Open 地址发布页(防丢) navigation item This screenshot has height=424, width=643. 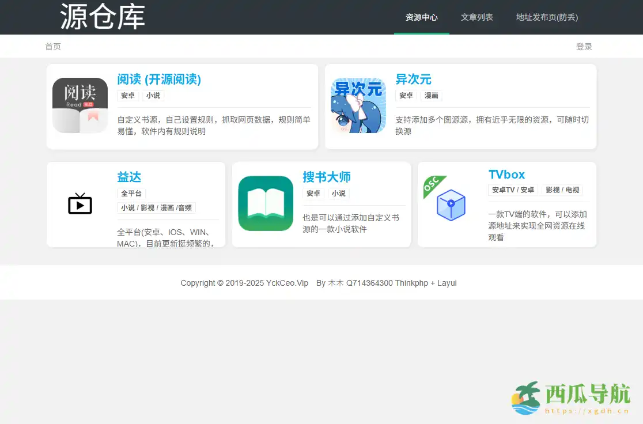(x=546, y=17)
